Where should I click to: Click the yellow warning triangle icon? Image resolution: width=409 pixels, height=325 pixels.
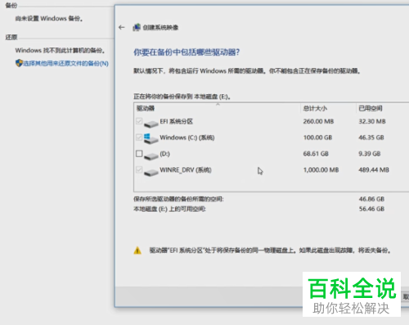pos(137,251)
